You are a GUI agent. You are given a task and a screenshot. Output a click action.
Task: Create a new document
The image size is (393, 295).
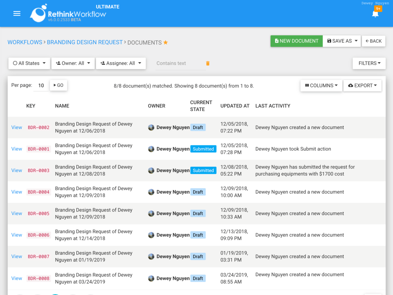[296, 41]
